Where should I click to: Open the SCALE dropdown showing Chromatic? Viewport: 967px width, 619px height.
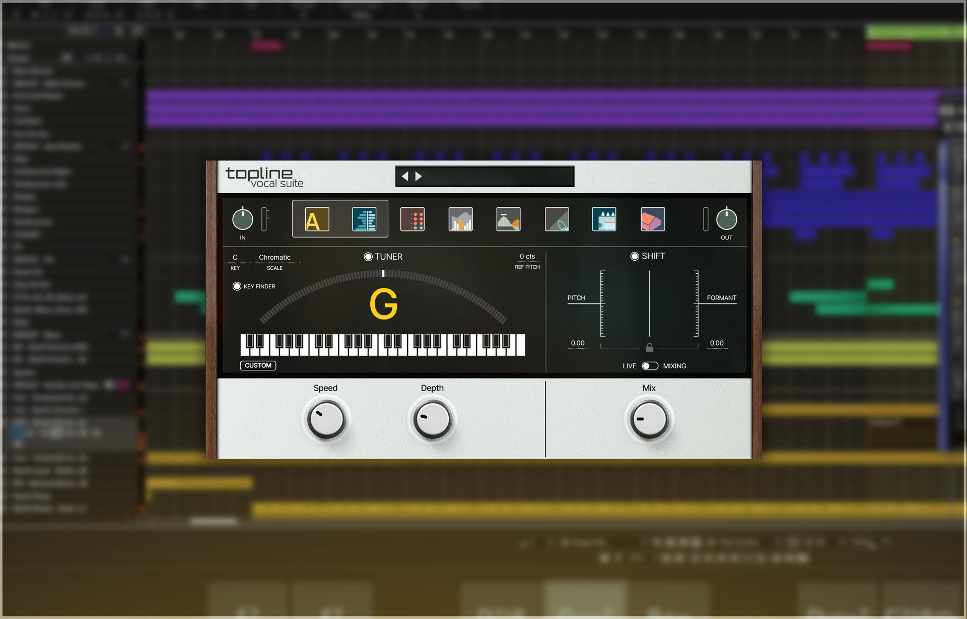click(x=275, y=257)
